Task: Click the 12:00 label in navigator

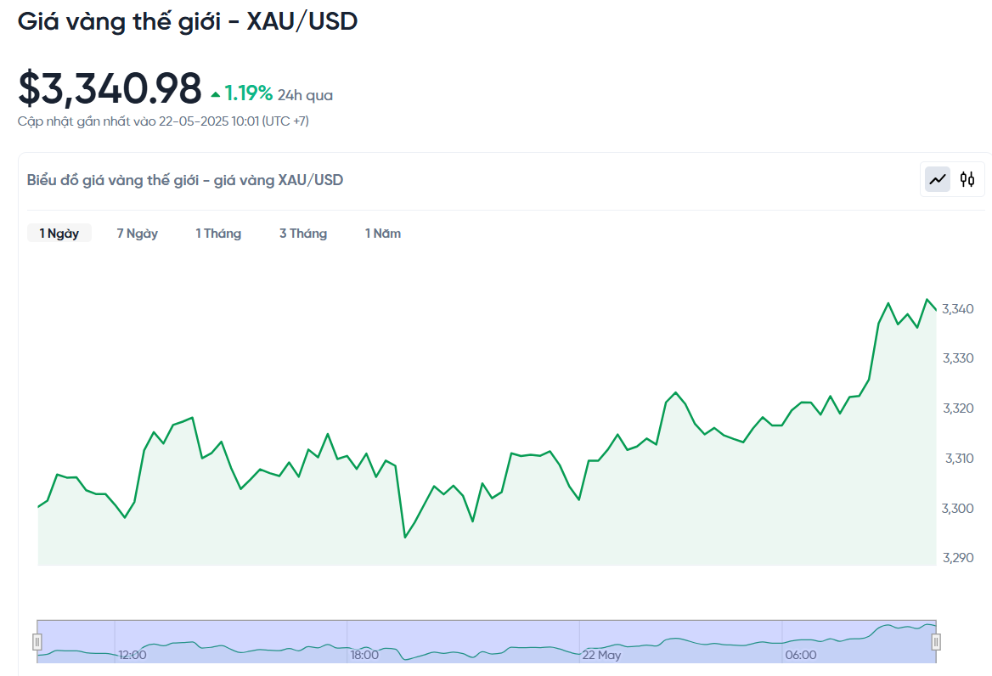Action: (132, 655)
